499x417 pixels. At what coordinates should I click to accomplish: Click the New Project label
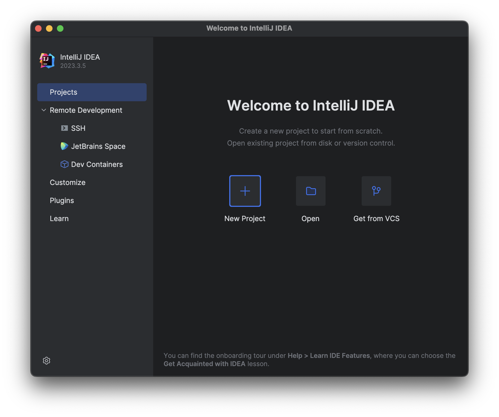click(x=245, y=219)
